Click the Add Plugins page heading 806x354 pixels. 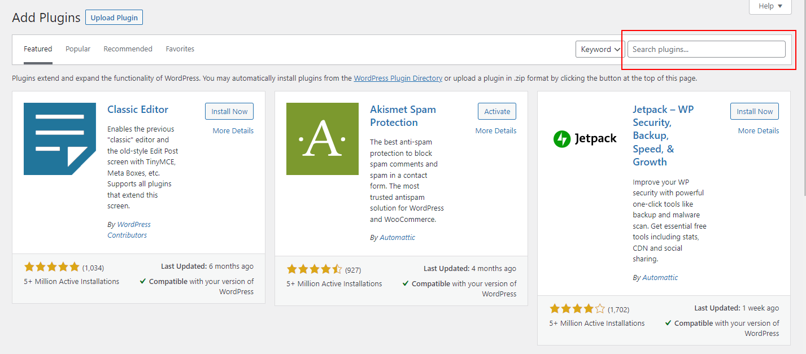point(46,18)
